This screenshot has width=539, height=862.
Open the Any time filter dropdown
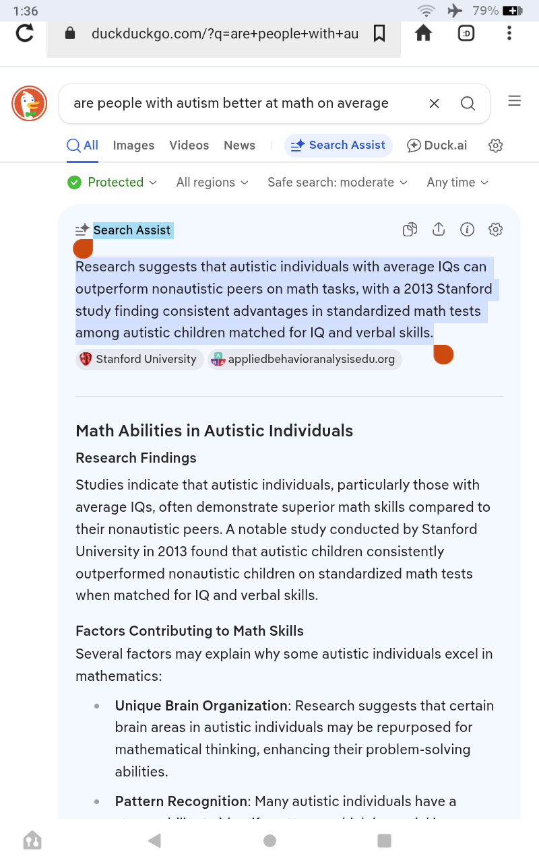tap(457, 183)
